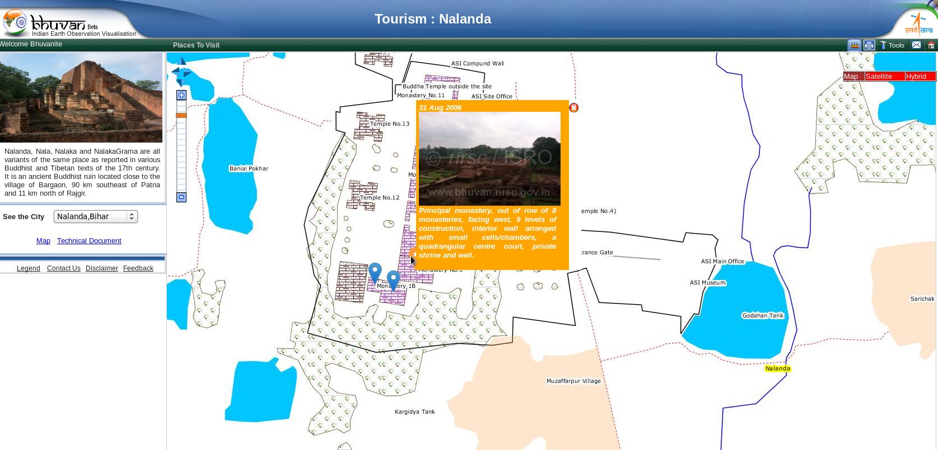The height and width of the screenshot is (450, 938).
Task: Click the 'Monastery No.11' label
Action: tap(421, 96)
